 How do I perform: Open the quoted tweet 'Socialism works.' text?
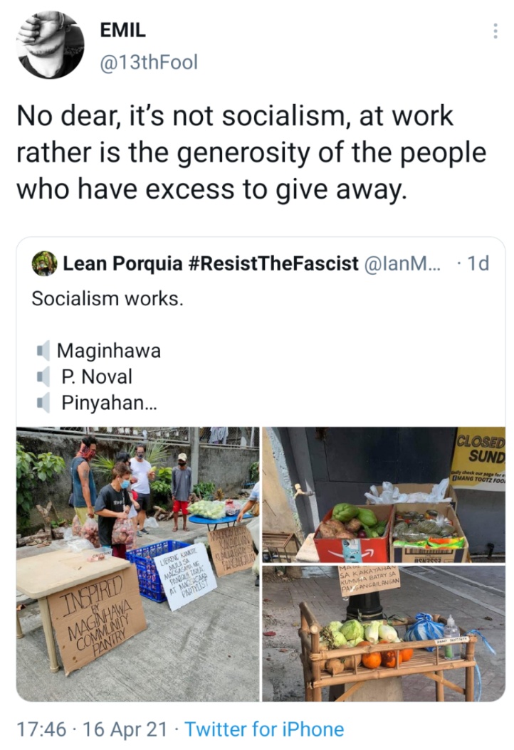pos(107,298)
